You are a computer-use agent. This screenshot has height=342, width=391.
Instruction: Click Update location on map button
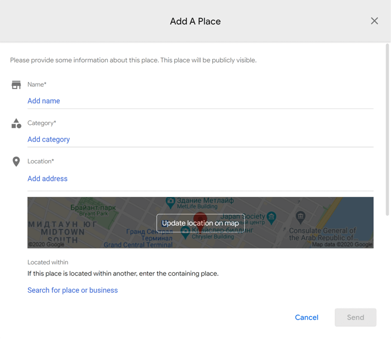pyautogui.click(x=200, y=223)
